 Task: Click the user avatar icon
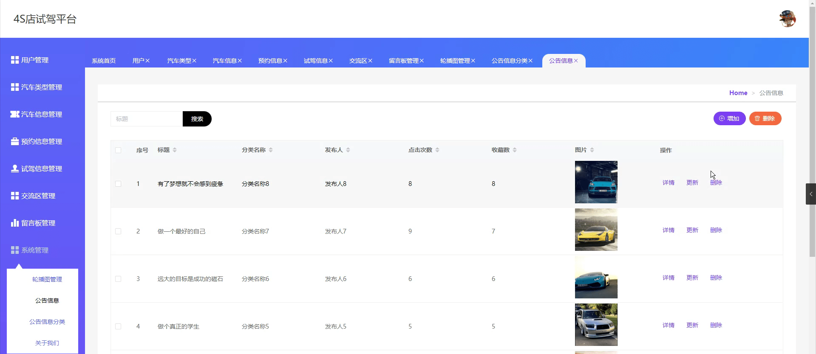point(787,19)
